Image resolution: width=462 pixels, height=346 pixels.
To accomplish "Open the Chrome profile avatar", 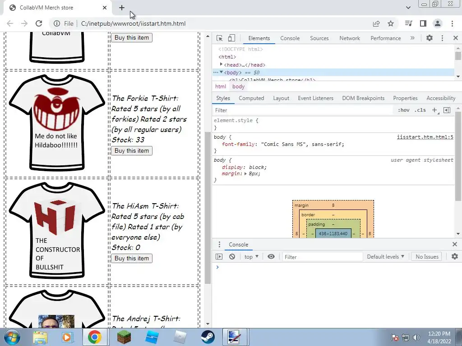I will 438,23.
